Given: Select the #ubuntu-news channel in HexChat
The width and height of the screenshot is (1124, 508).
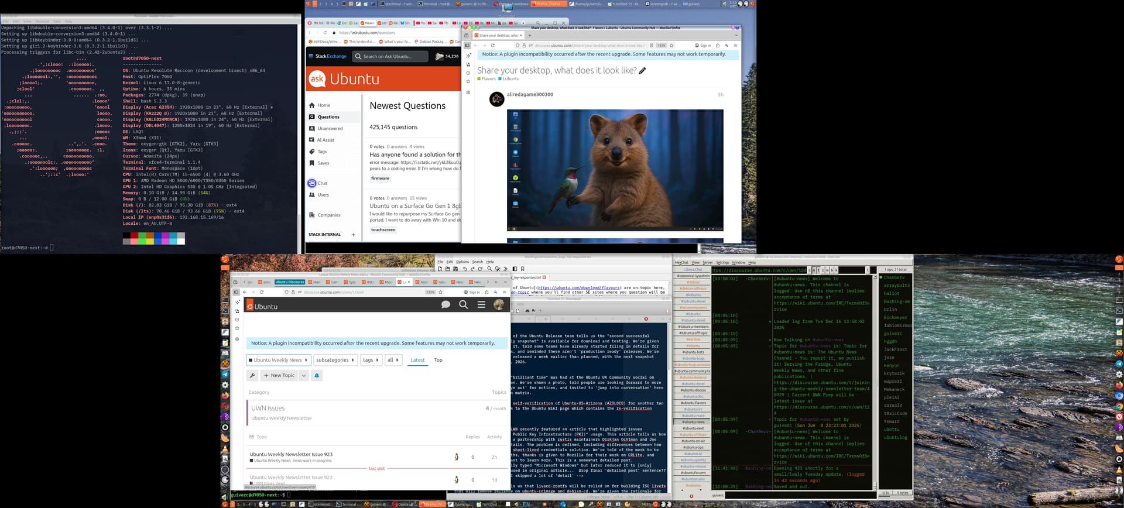Looking at the screenshot, I should coord(693,422).
